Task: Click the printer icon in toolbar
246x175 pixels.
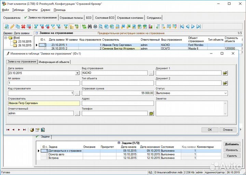Action: pyautogui.click(x=95, y=26)
